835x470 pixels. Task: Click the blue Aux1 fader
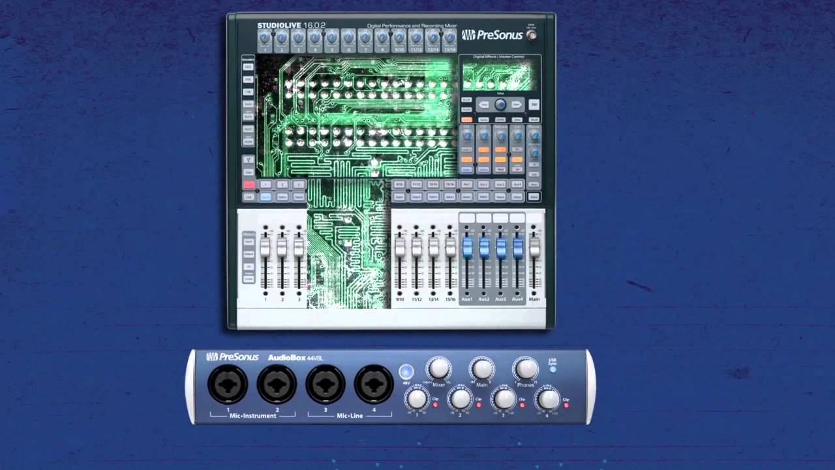coord(467,247)
